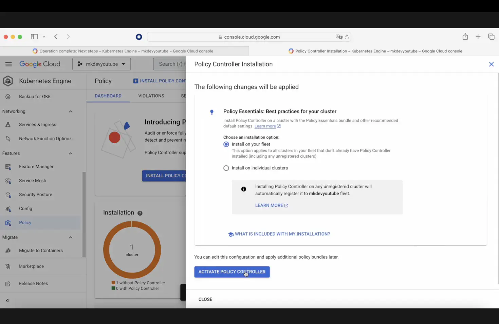
Task: Collapse the Features sidebar section
Action: pos(71,154)
